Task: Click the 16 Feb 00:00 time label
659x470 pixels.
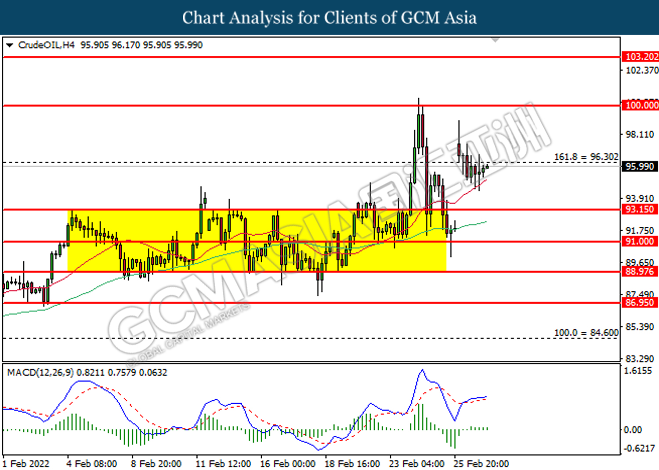Action: 288,464
